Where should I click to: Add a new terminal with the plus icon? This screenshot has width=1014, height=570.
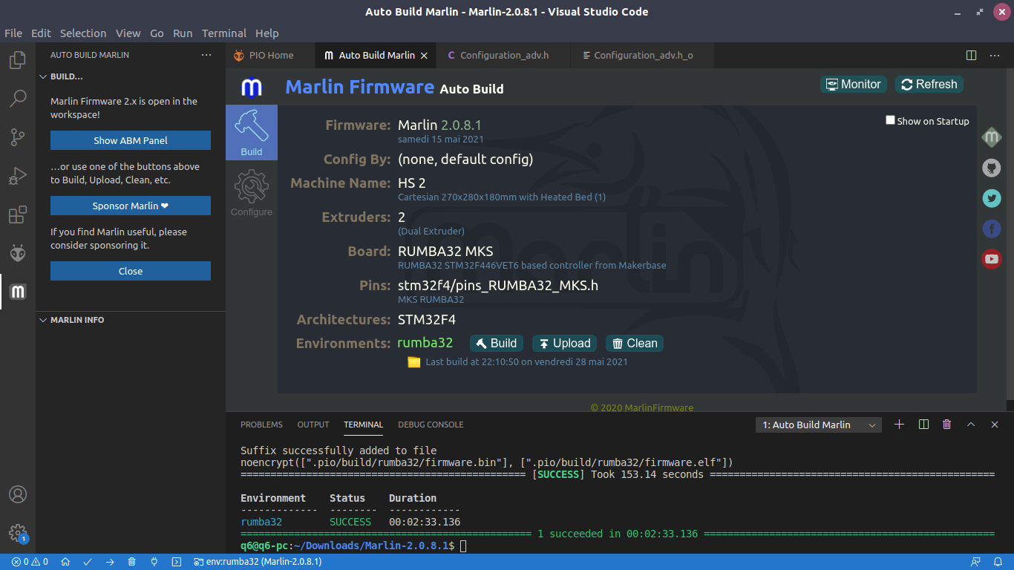tap(899, 425)
